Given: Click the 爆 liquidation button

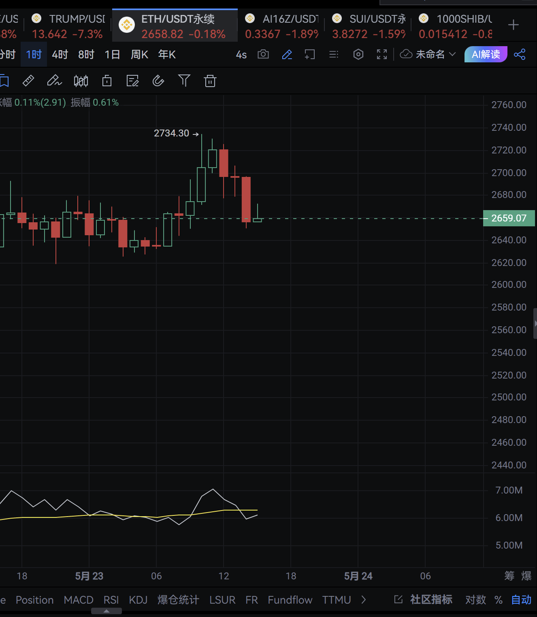Looking at the screenshot, I should point(526,576).
